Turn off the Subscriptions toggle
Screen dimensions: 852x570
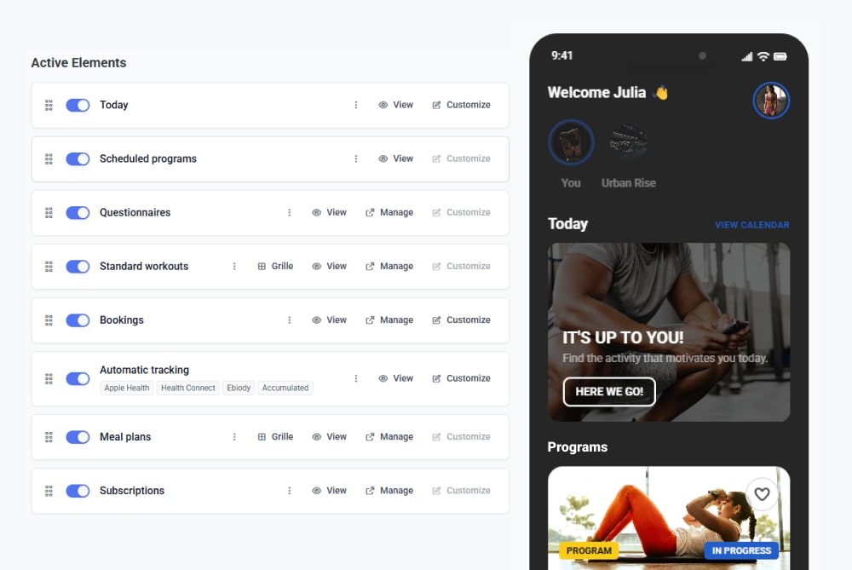pyautogui.click(x=78, y=492)
